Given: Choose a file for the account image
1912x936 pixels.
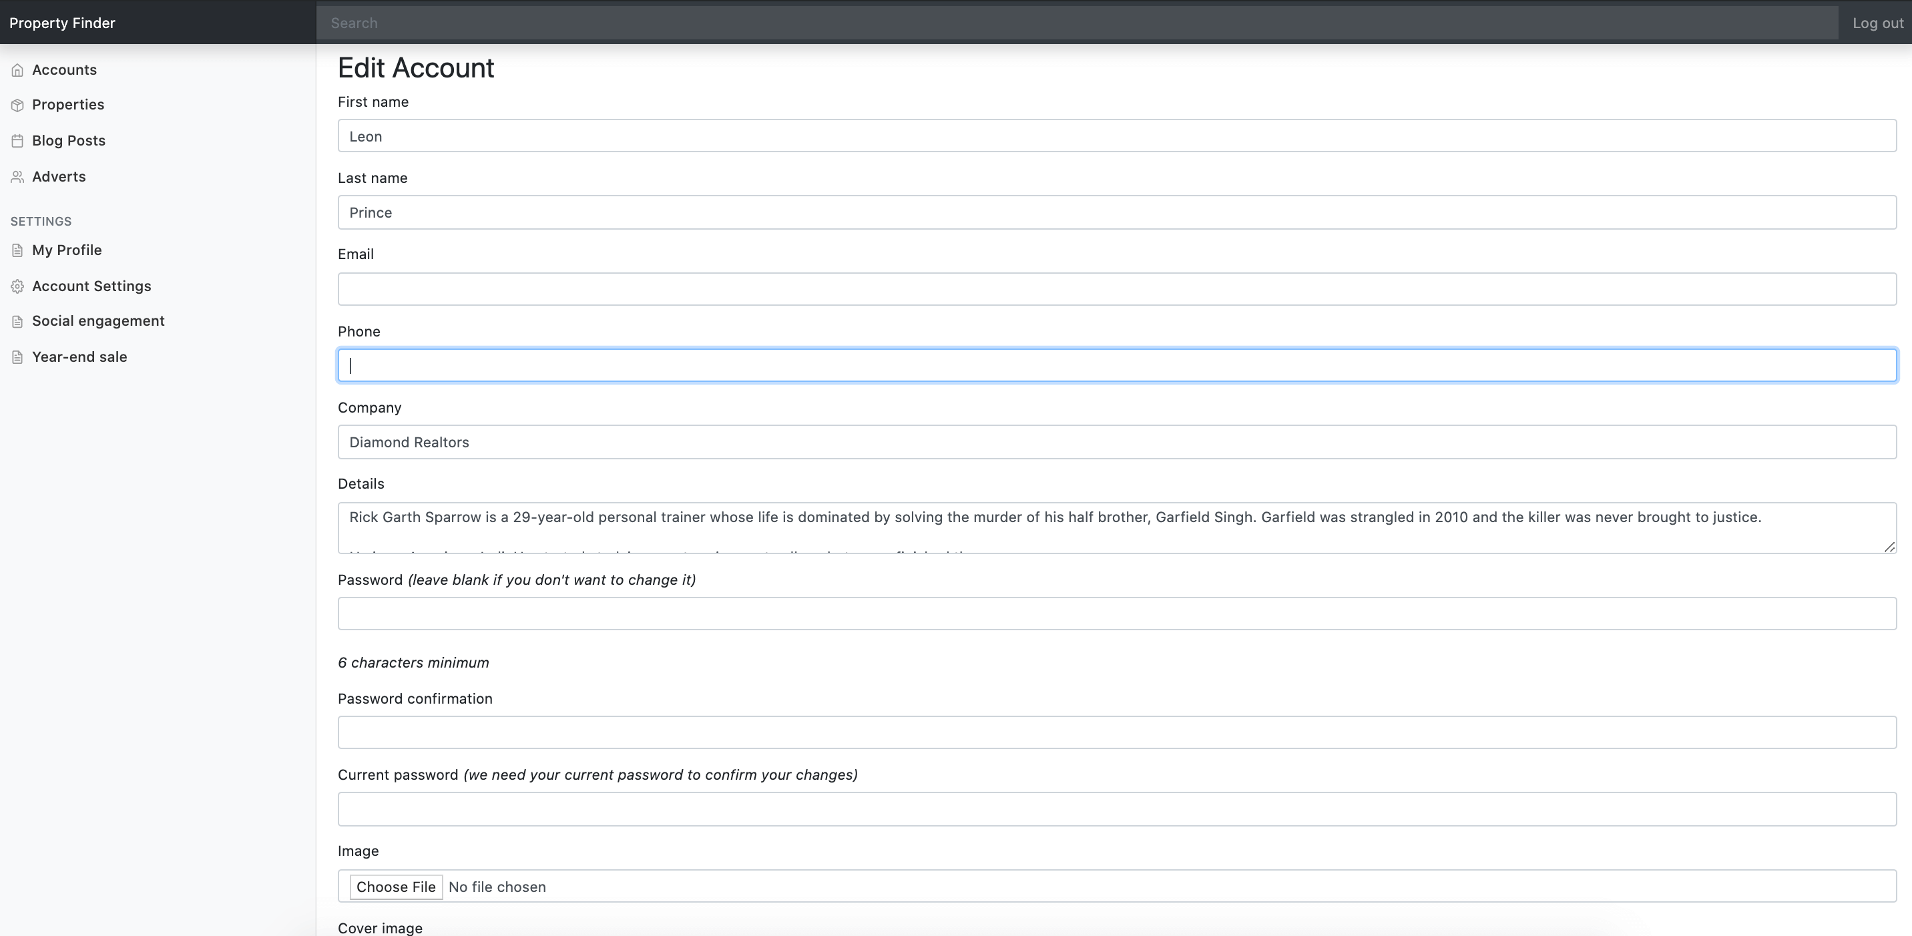Looking at the screenshot, I should pos(396,887).
